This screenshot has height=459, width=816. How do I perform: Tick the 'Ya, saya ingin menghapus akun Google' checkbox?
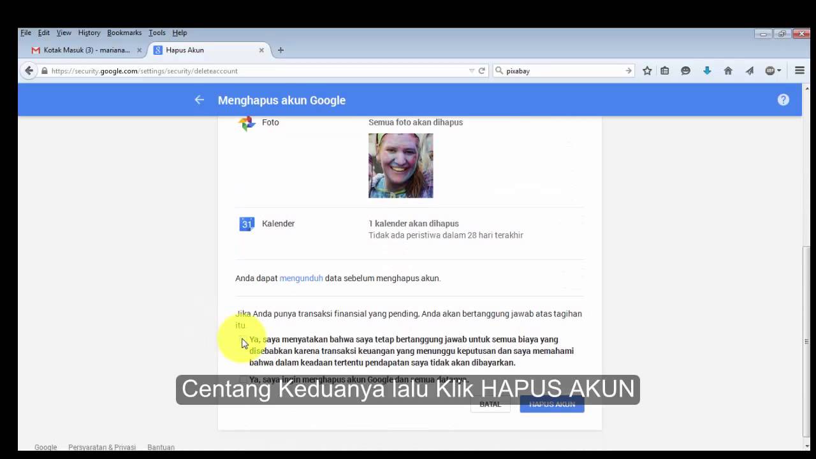click(x=243, y=380)
